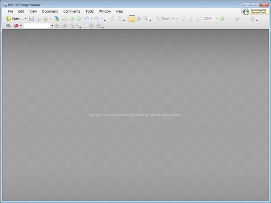Expand the Zoom In tool dropdown
271x203 pixels.
click(x=177, y=18)
